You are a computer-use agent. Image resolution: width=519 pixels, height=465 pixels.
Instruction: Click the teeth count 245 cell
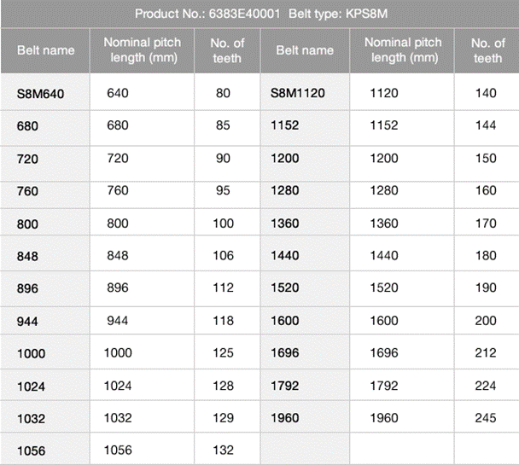(x=485, y=418)
